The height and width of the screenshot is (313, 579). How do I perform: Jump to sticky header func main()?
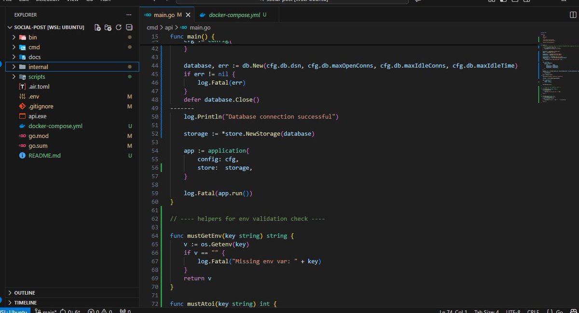192,37
